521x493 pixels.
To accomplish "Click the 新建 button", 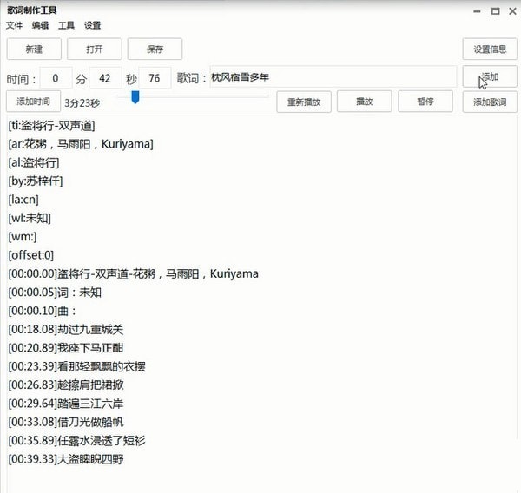I will (x=34, y=49).
